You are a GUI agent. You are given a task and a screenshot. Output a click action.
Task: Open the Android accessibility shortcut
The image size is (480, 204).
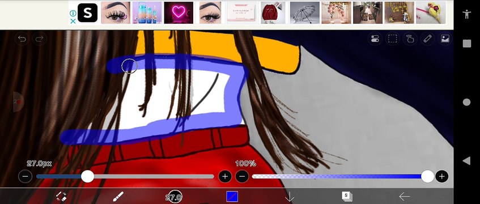(x=466, y=14)
